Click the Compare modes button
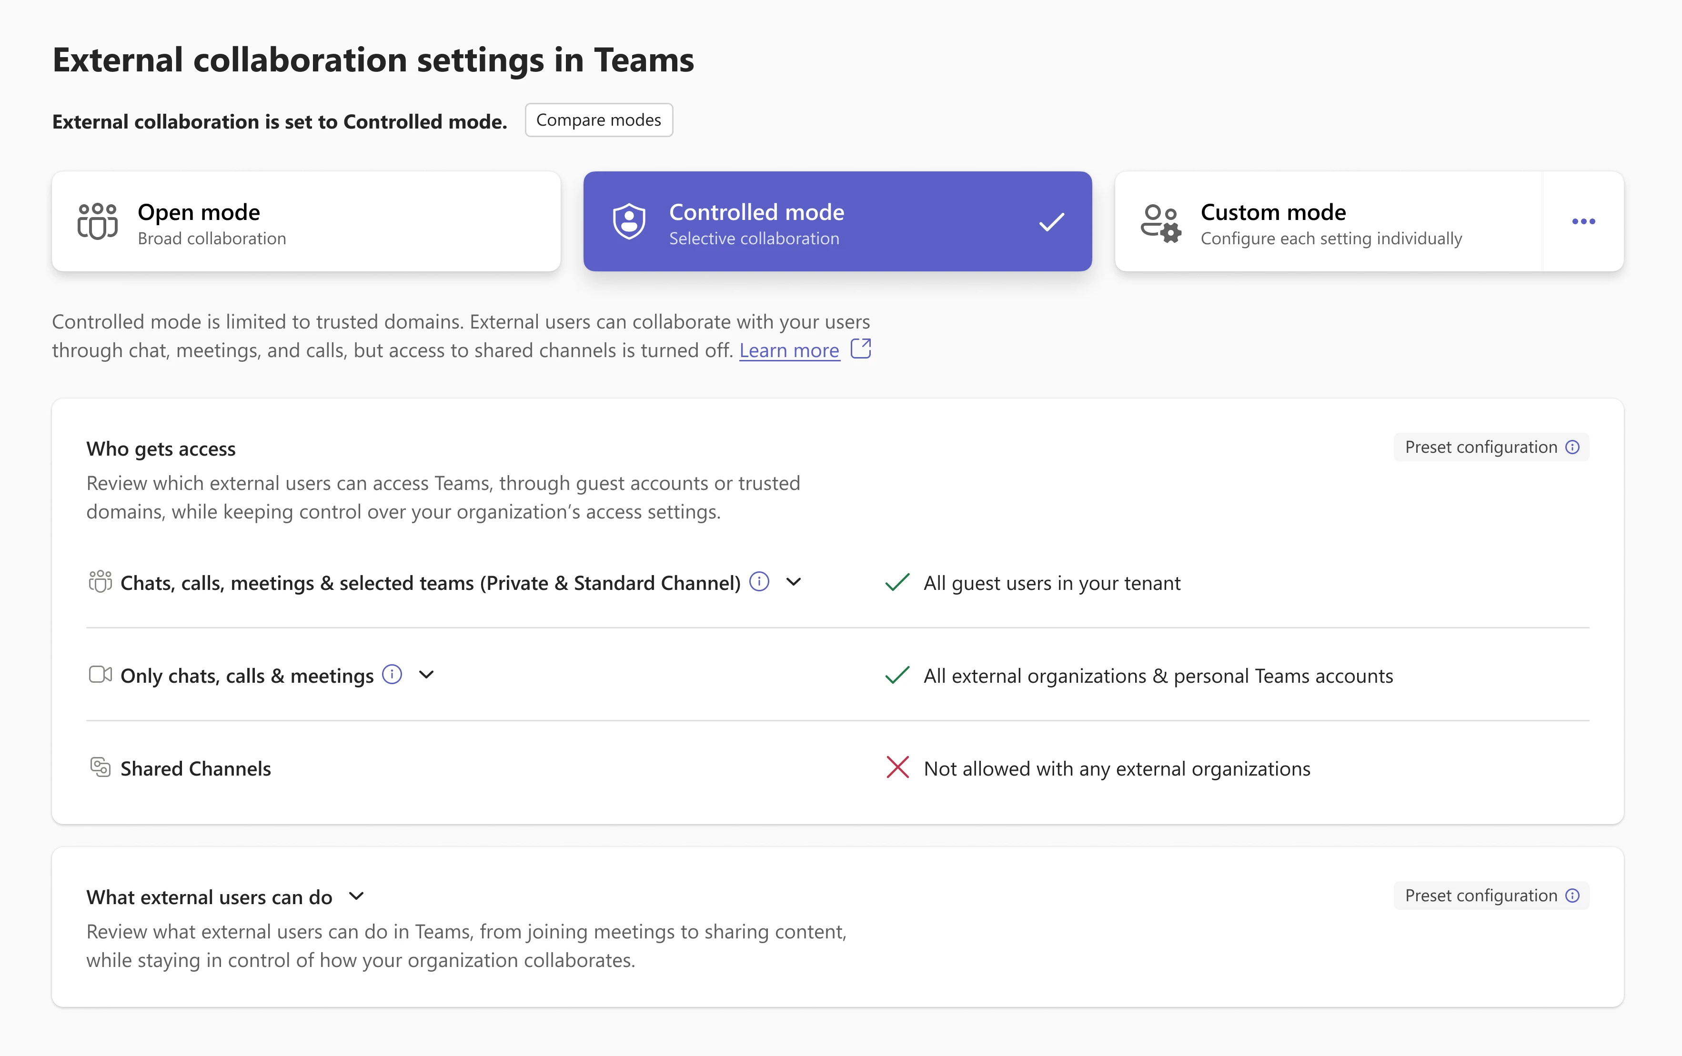 (599, 120)
